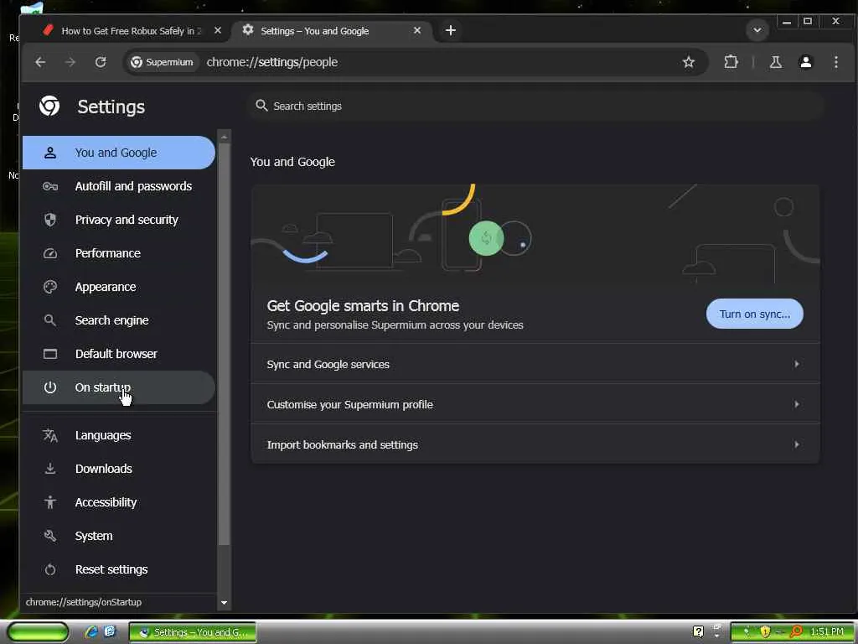Open Appearance settings section
858x644 pixels.
(x=119, y=287)
